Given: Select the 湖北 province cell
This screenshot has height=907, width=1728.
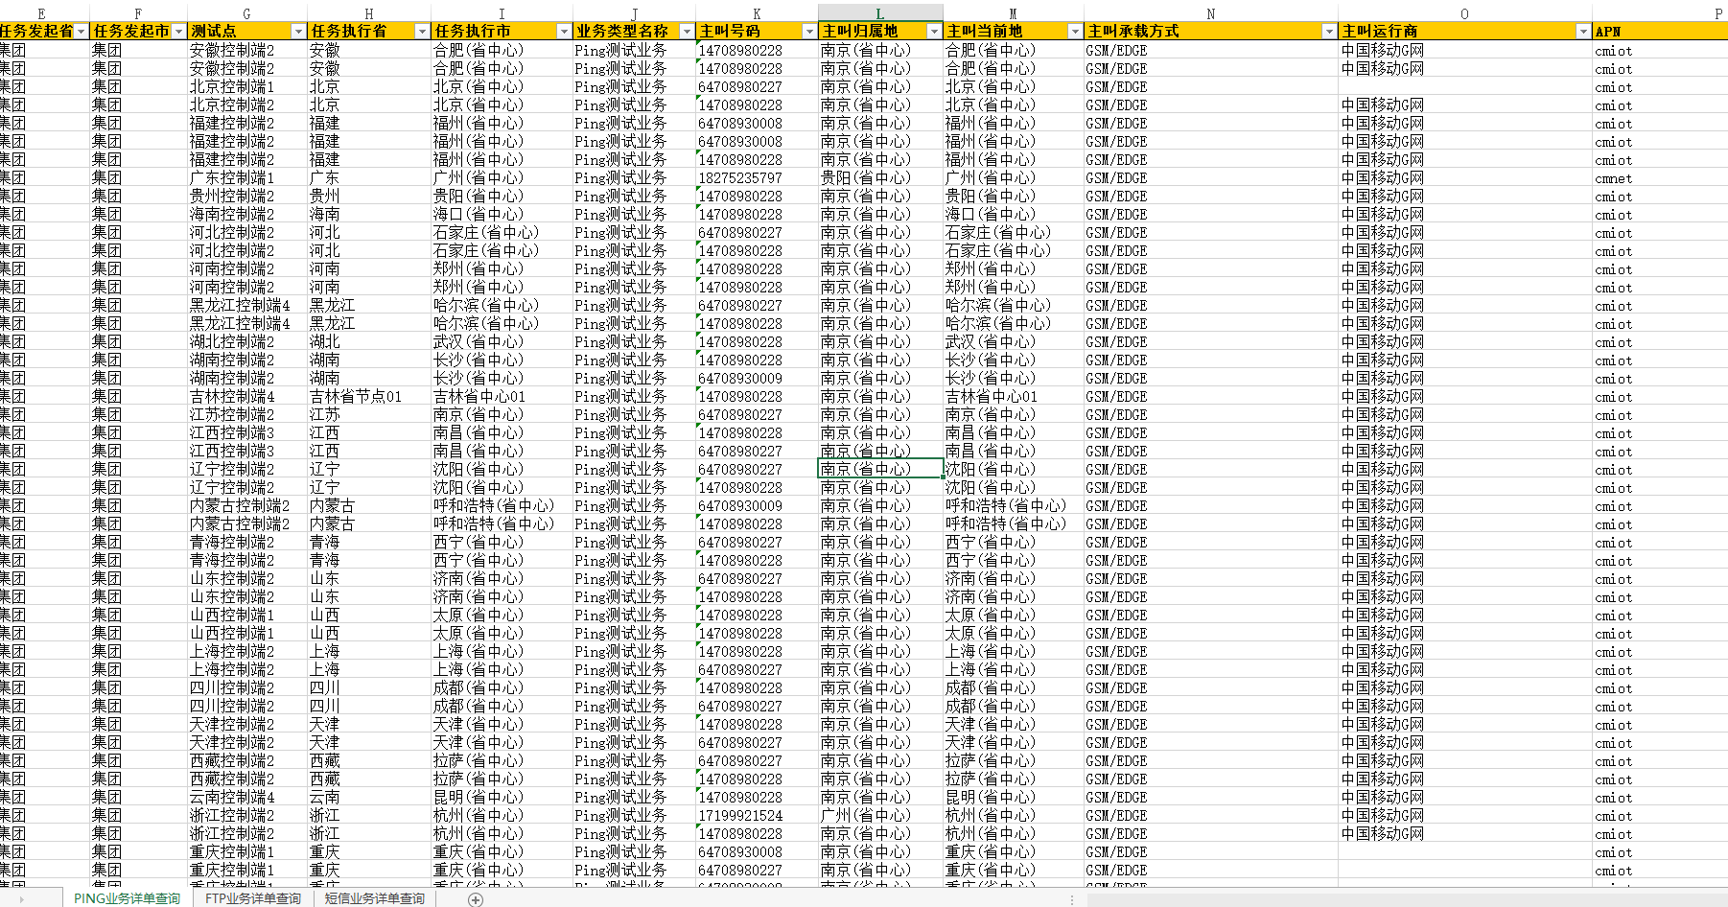Looking at the screenshot, I should click(x=368, y=341).
